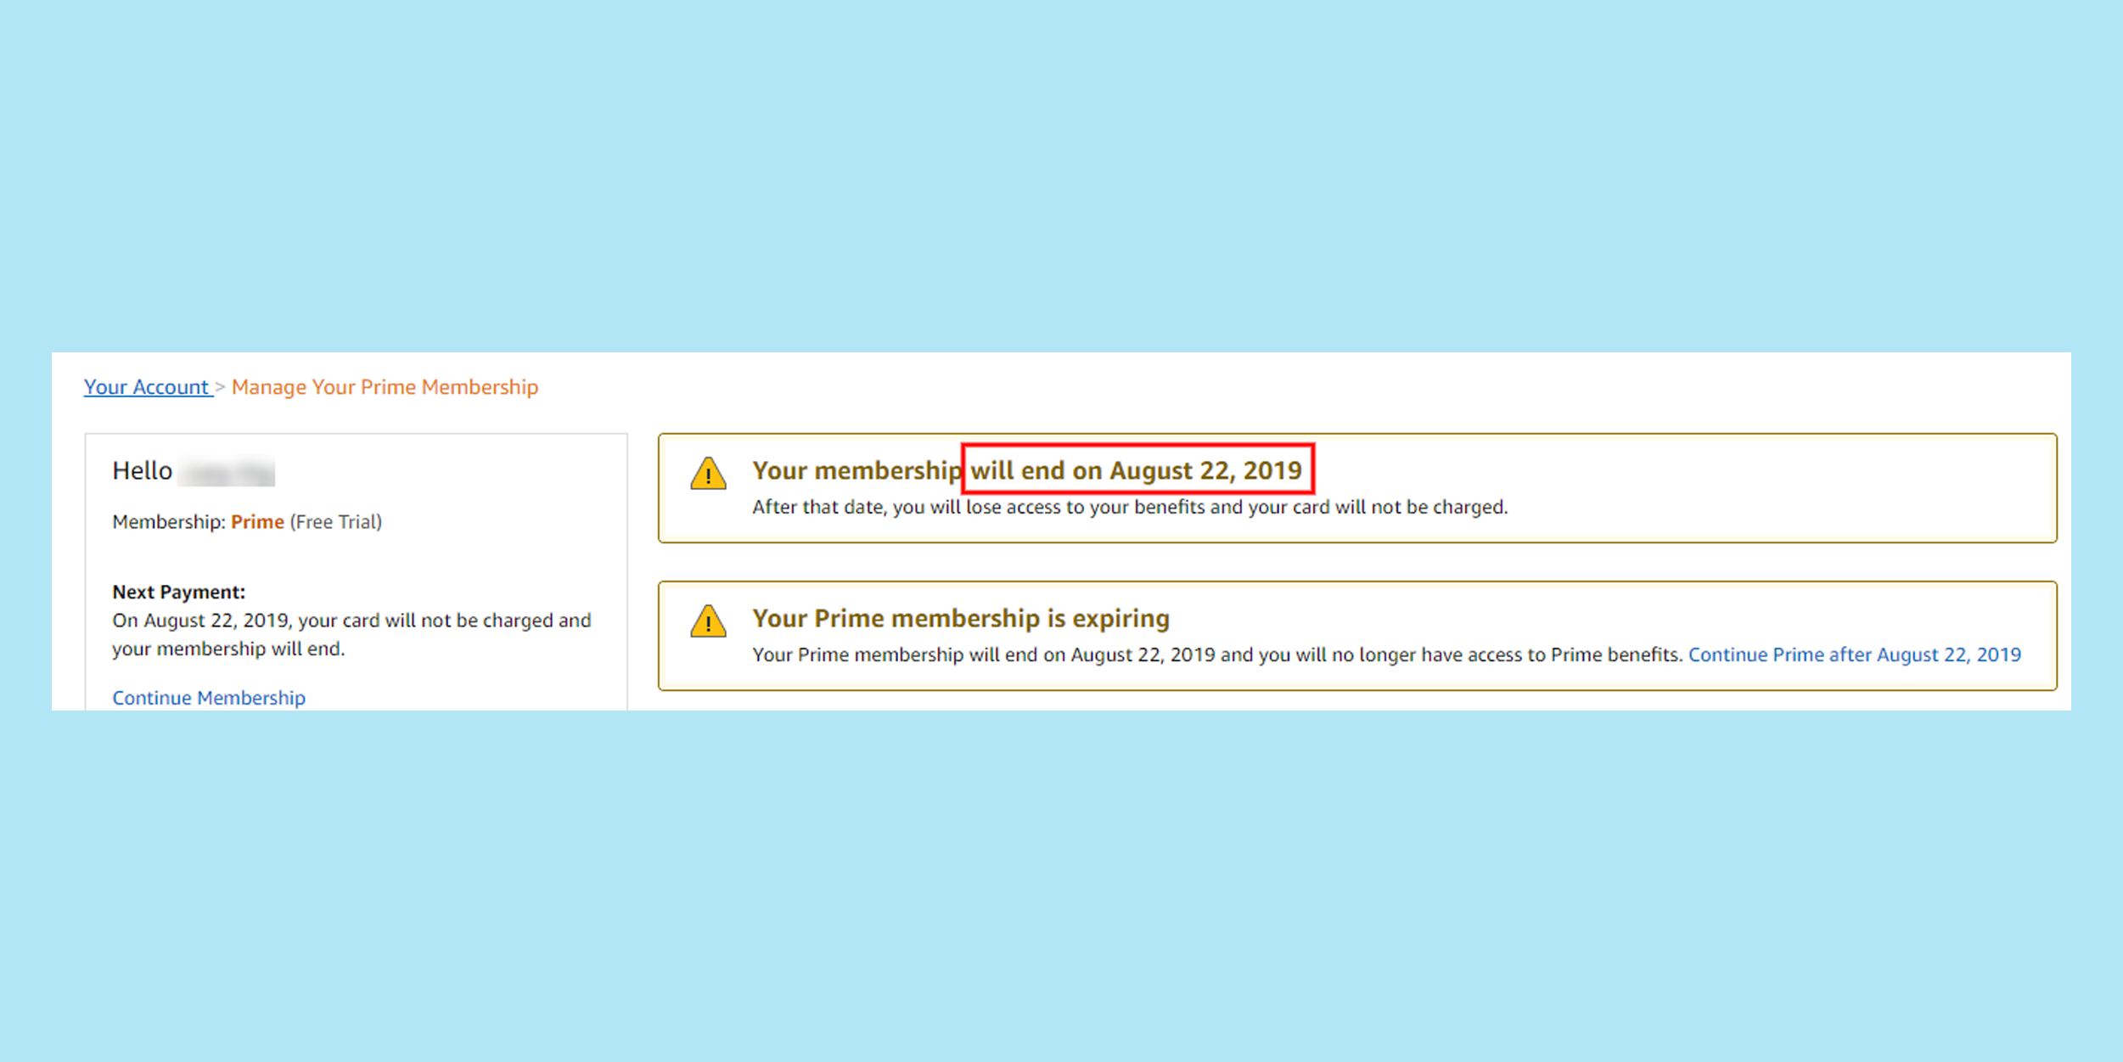Image resolution: width=2123 pixels, height=1062 pixels.
Task: Click the blurred username after Hello
Action: click(228, 472)
